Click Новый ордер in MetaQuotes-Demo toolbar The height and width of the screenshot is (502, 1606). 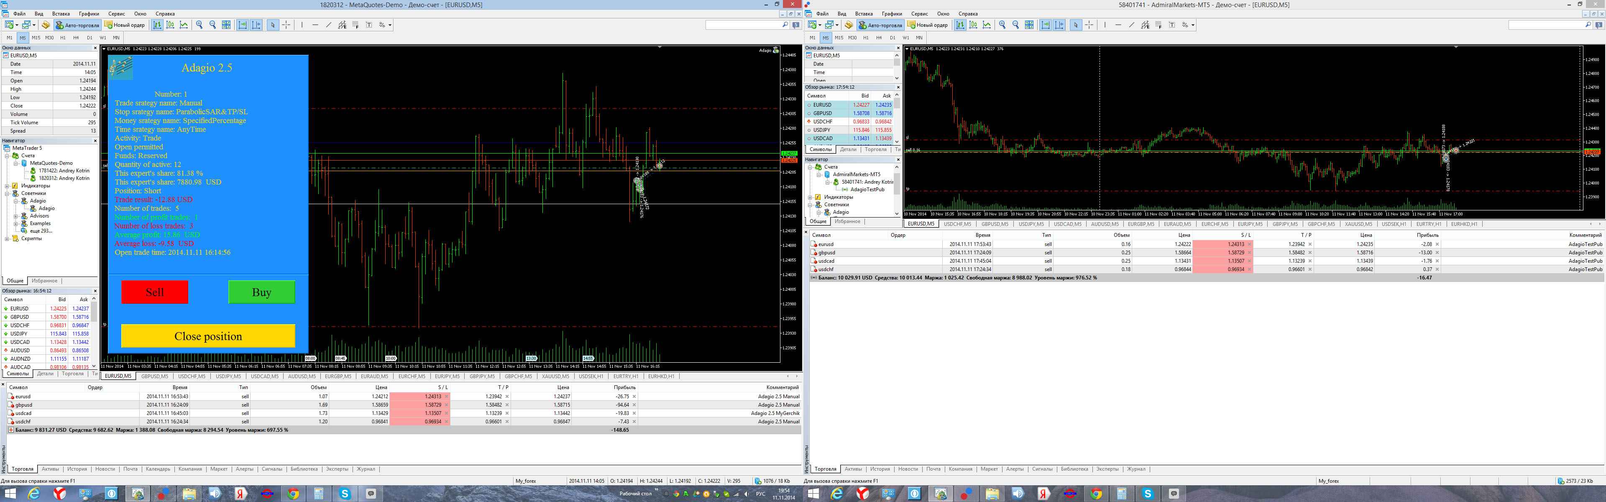pyautogui.click(x=125, y=25)
